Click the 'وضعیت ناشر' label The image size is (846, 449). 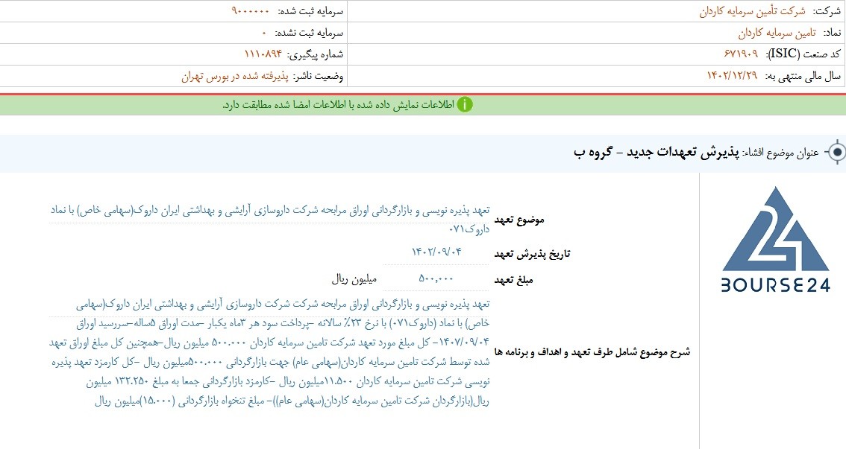coord(319,77)
